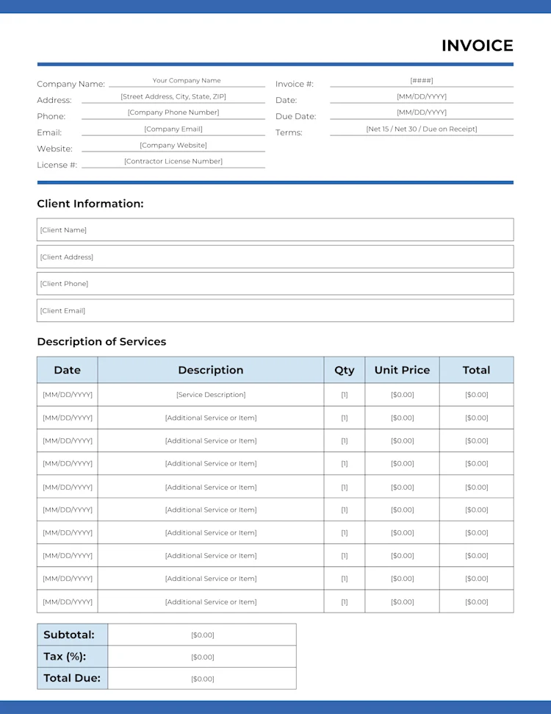The height and width of the screenshot is (714, 551).
Task: Click the Terms label
Action: click(x=289, y=132)
